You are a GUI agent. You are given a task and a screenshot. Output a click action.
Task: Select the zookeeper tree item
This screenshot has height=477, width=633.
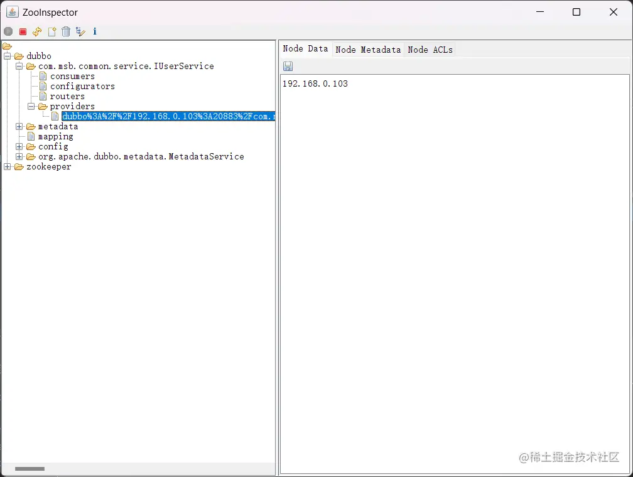(x=49, y=167)
